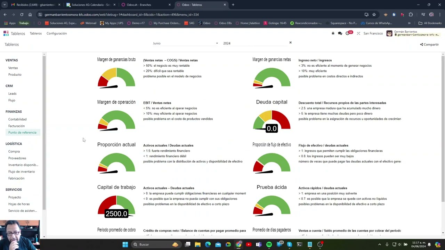Show more bookmarks chevron

click(x=409, y=23)
